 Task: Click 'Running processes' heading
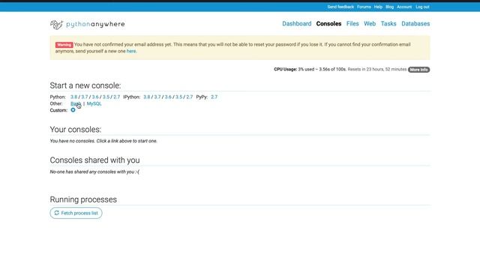pyautogui.click(x=83, y=199)
